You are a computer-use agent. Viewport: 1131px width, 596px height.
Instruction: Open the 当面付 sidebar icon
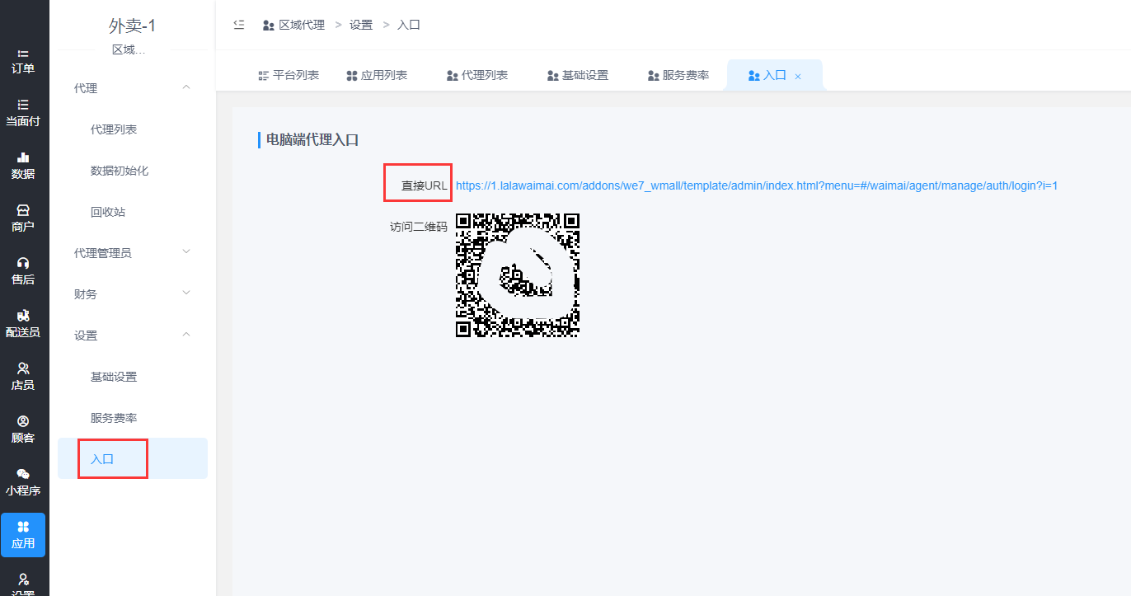[x=23, y=105]
